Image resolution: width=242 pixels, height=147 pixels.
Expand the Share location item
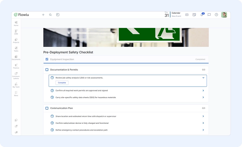pyautogui.click(x=203, y=116)
